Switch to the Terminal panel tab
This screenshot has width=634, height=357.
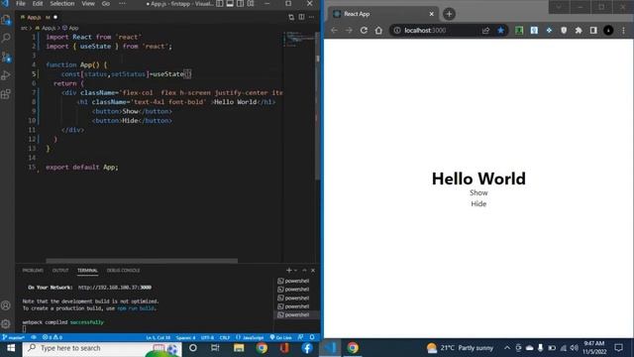87,271
